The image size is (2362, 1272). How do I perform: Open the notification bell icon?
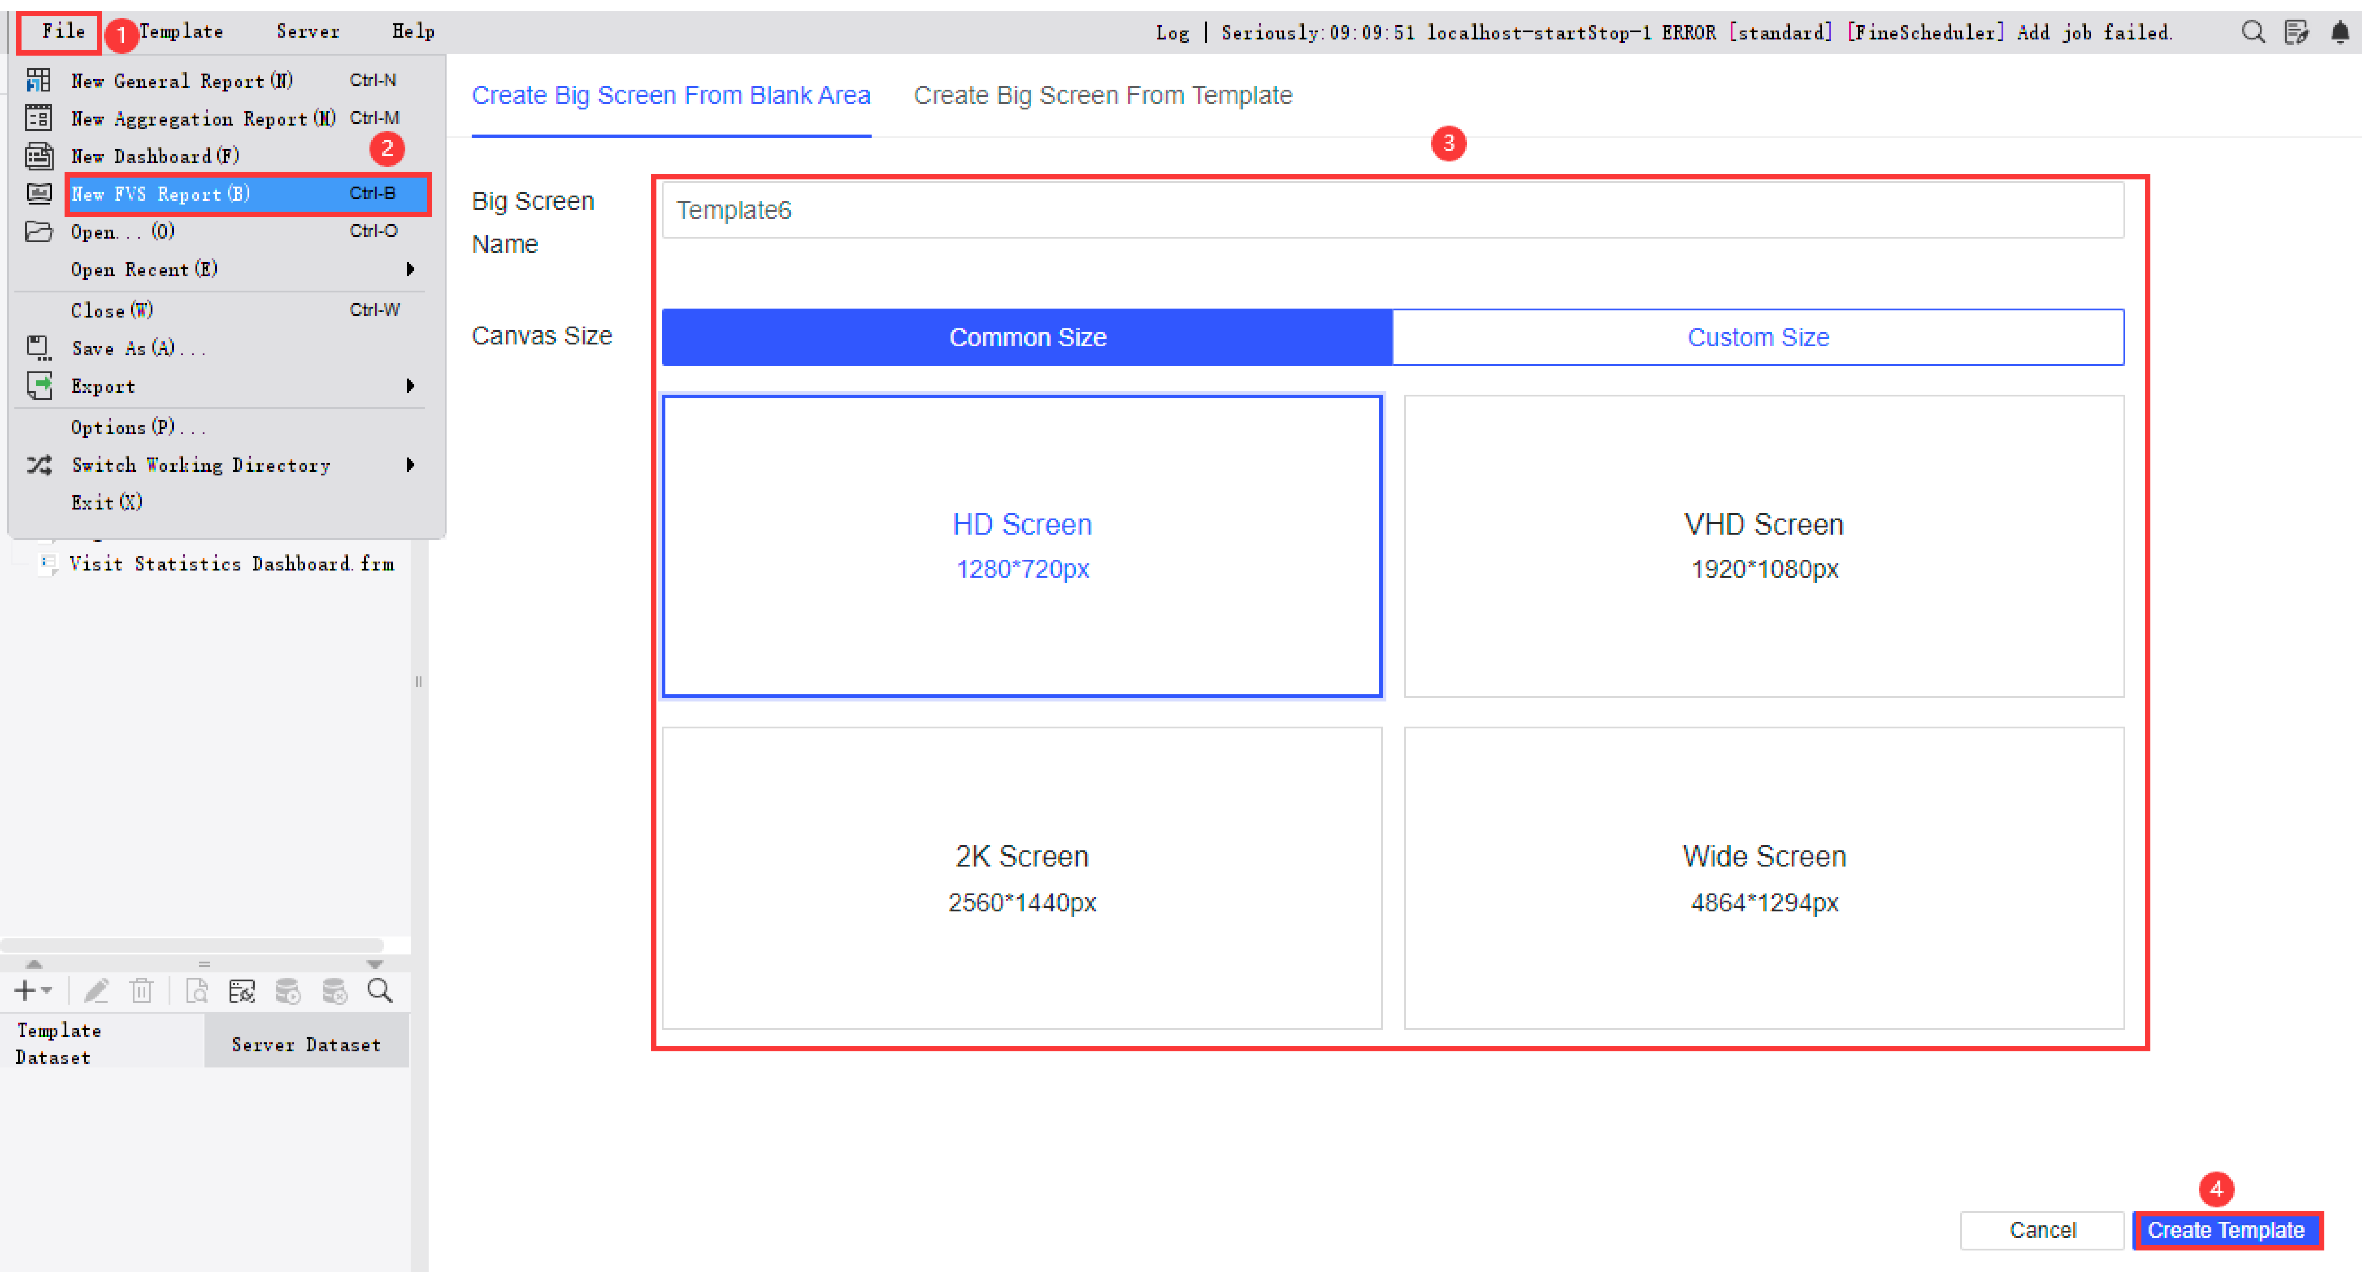pos(2339,32)
